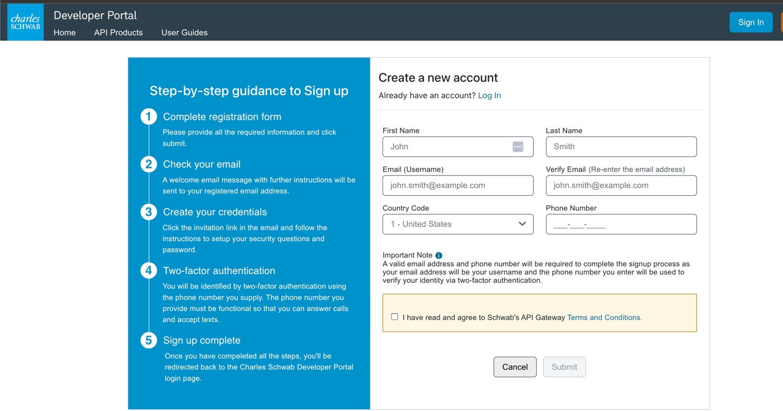The height and width of the screenshot is (411, 783).
Task: Click the 'Step-by-step guidance to Sign up' heading
Action: pyautogui.click(x=249, y=91)
